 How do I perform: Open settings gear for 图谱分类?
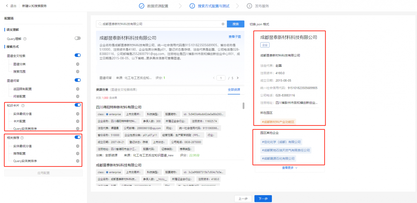coord(78,64)
